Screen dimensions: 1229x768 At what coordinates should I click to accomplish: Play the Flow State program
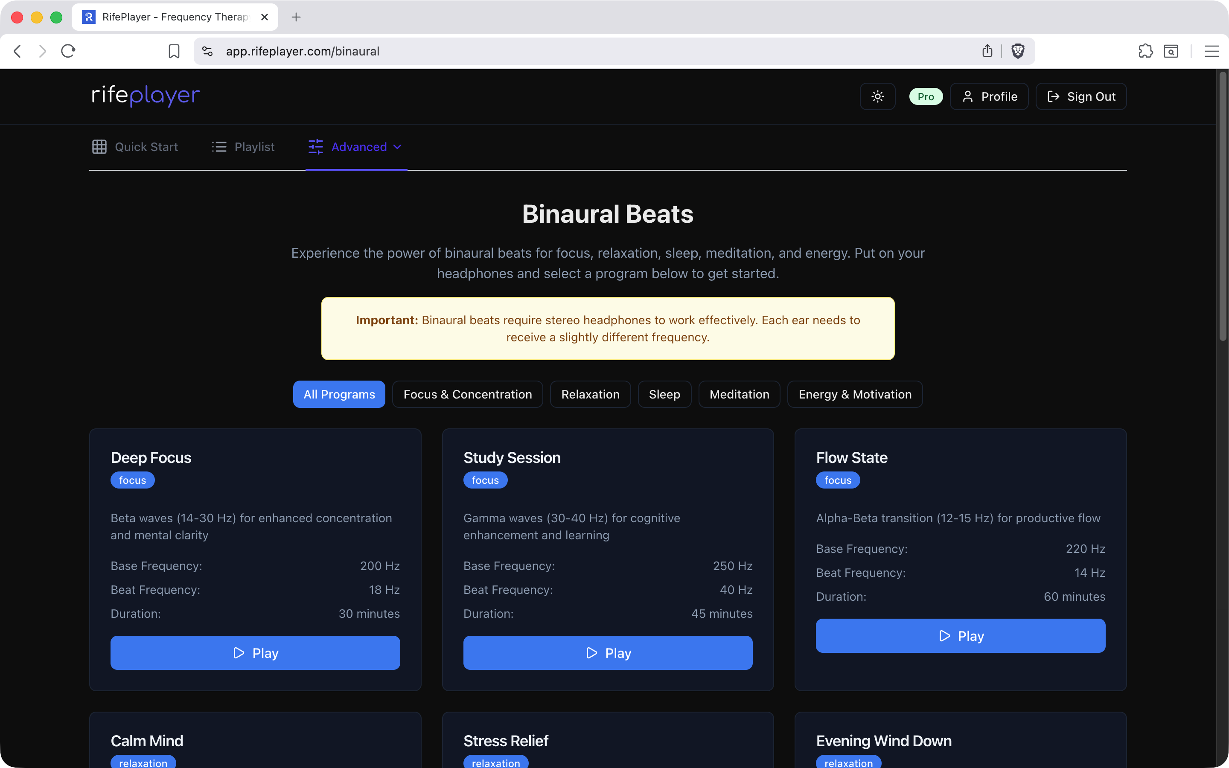coord(961,635)
